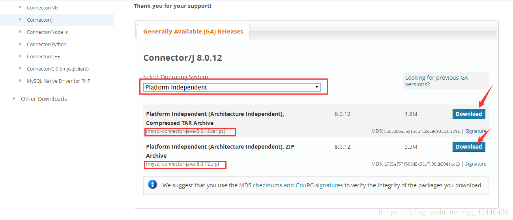Go to Connector/C (libmysqlclient) page
513x220 pixels.
[x=58, y=69]
